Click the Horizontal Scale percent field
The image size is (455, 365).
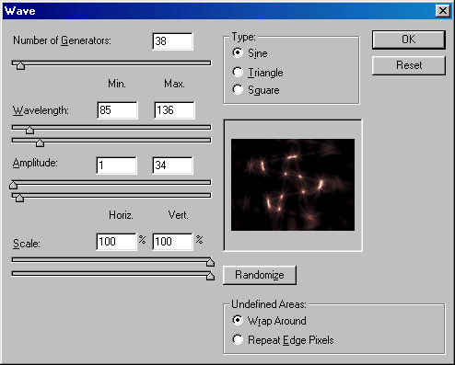point(116,242)
